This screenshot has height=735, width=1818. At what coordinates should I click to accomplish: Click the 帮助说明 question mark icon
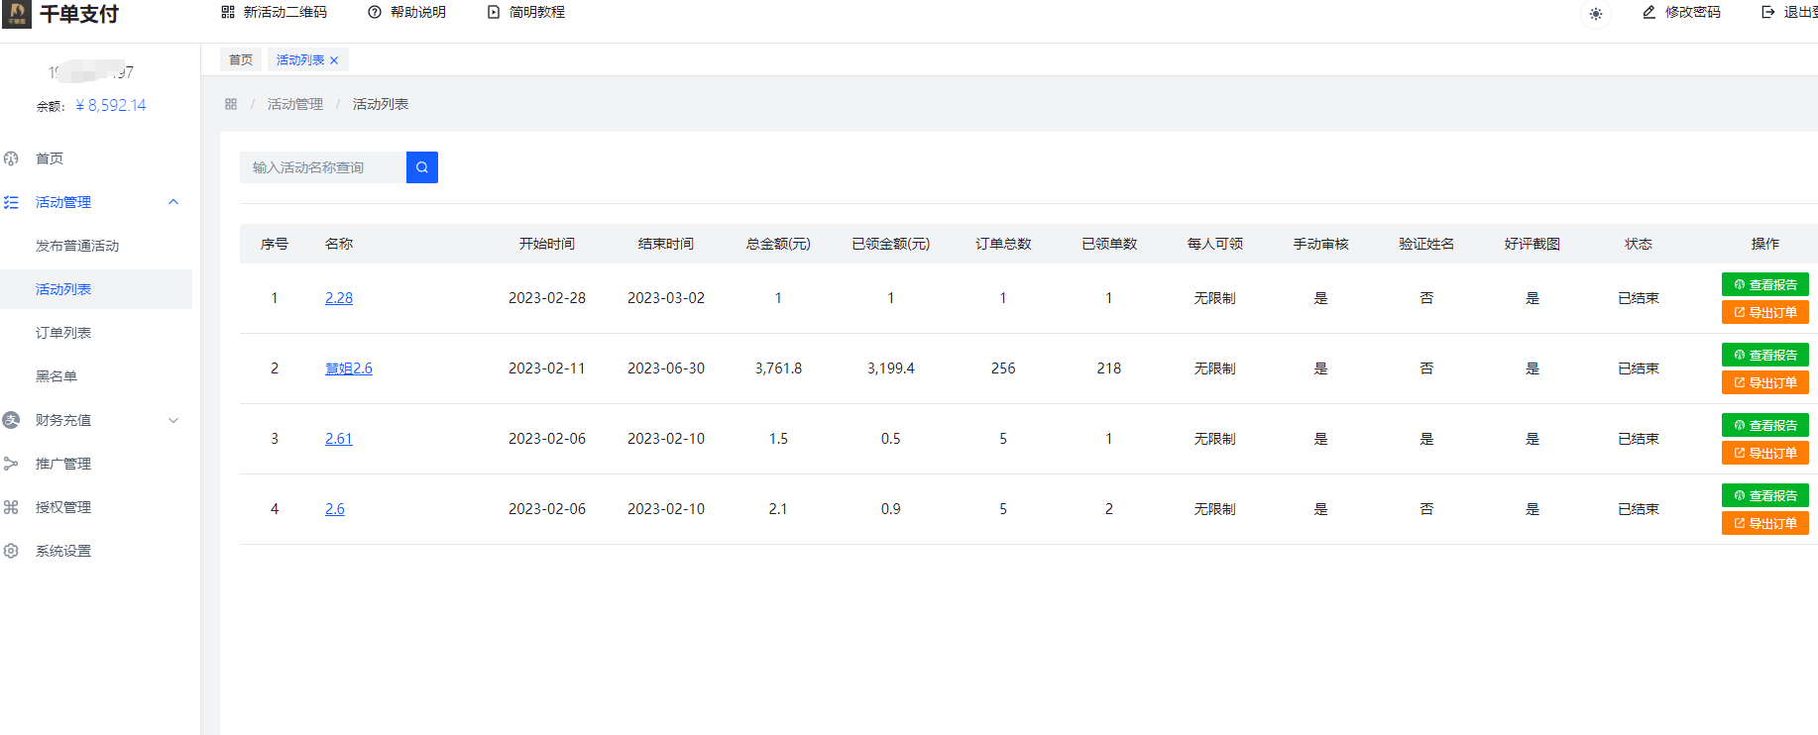click(375, 12)
